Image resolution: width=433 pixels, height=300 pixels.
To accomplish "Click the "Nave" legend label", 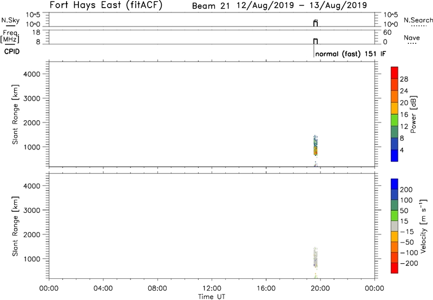I will 412,37.
